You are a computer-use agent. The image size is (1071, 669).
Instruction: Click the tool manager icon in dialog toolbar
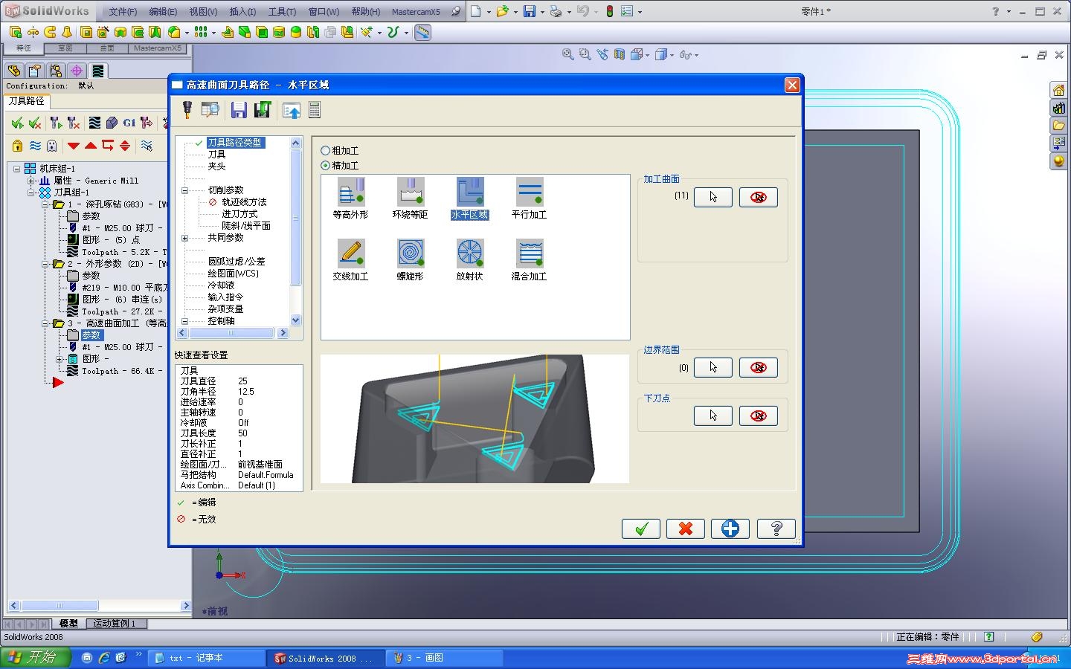point(187,110)
